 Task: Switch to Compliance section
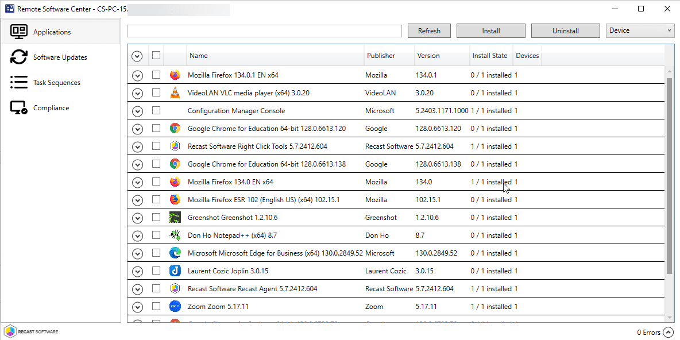(x=61, y=107)
